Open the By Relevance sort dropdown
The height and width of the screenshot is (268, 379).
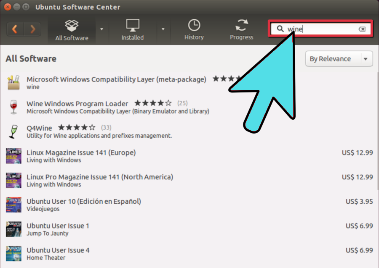(x=339, y=58)
